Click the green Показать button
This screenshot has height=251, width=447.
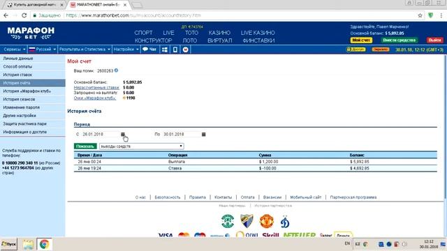[85, 146]
